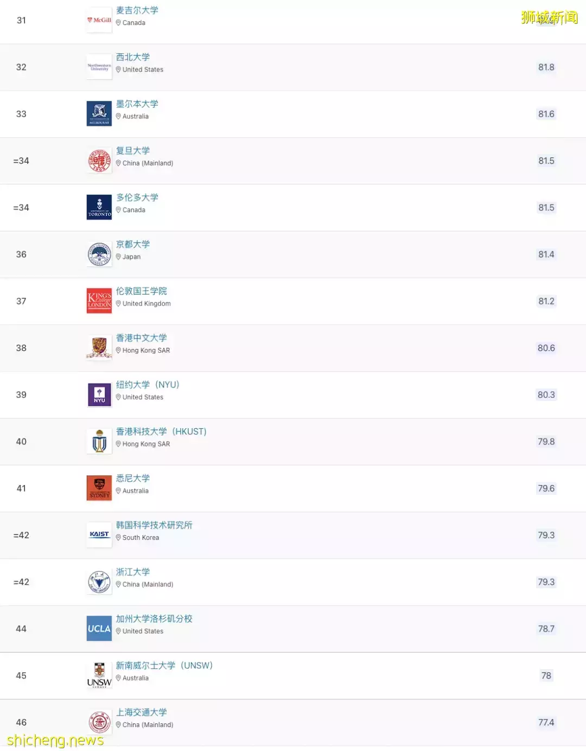Click the Hong Kong SAR location under HKUST
Image resolution: width=586 pixels, height=751 pixels.
pyautogui.click(x=146, y=444)
